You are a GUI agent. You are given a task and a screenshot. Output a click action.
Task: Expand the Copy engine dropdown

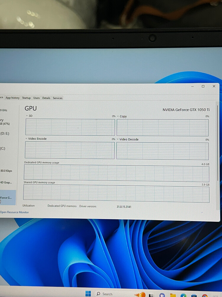(118, 116)
